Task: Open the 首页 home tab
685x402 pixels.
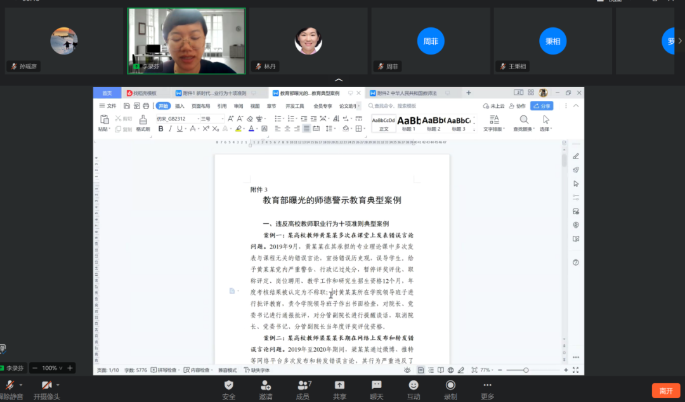Action: point(107,93)
